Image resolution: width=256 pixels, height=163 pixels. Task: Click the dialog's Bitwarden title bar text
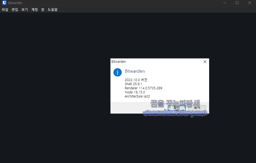[118, 62]
